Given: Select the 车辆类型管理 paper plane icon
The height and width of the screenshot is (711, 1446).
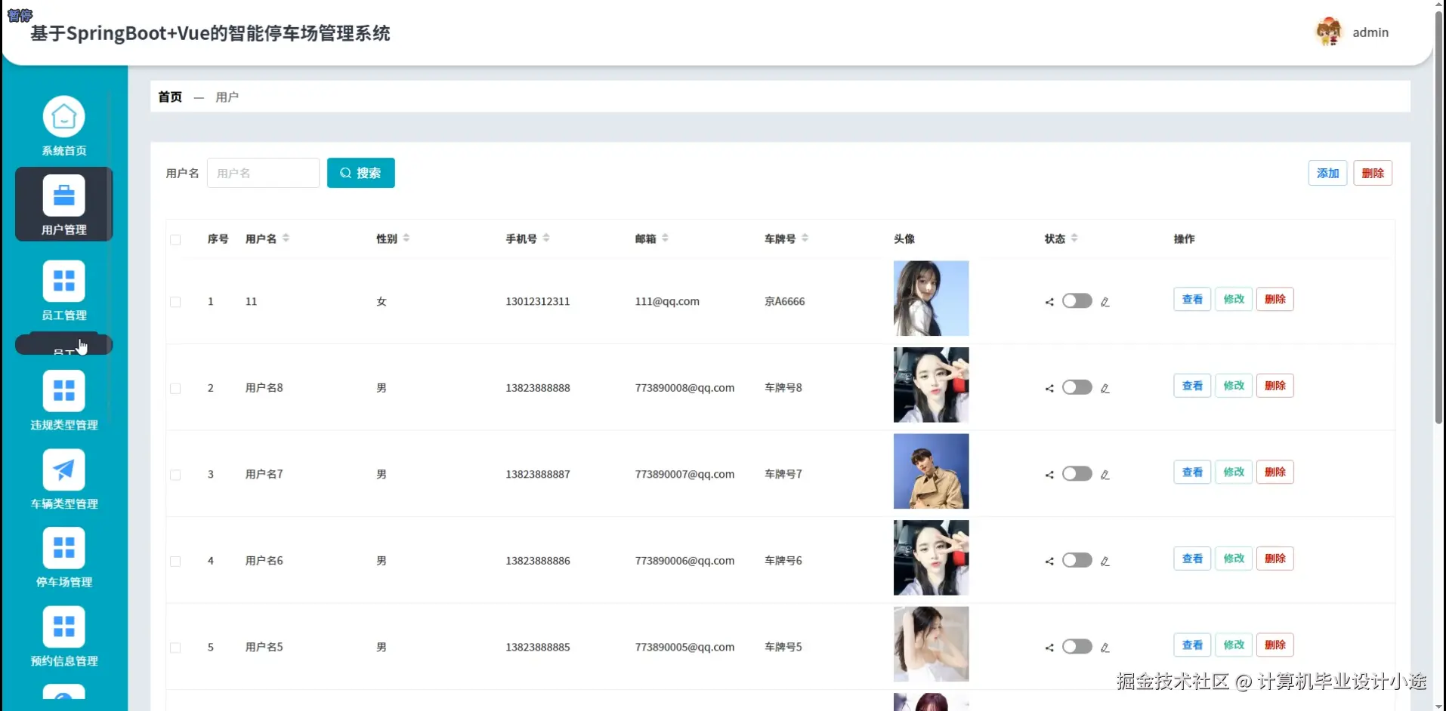Looking at the screenshot, I should click(63, 469).
